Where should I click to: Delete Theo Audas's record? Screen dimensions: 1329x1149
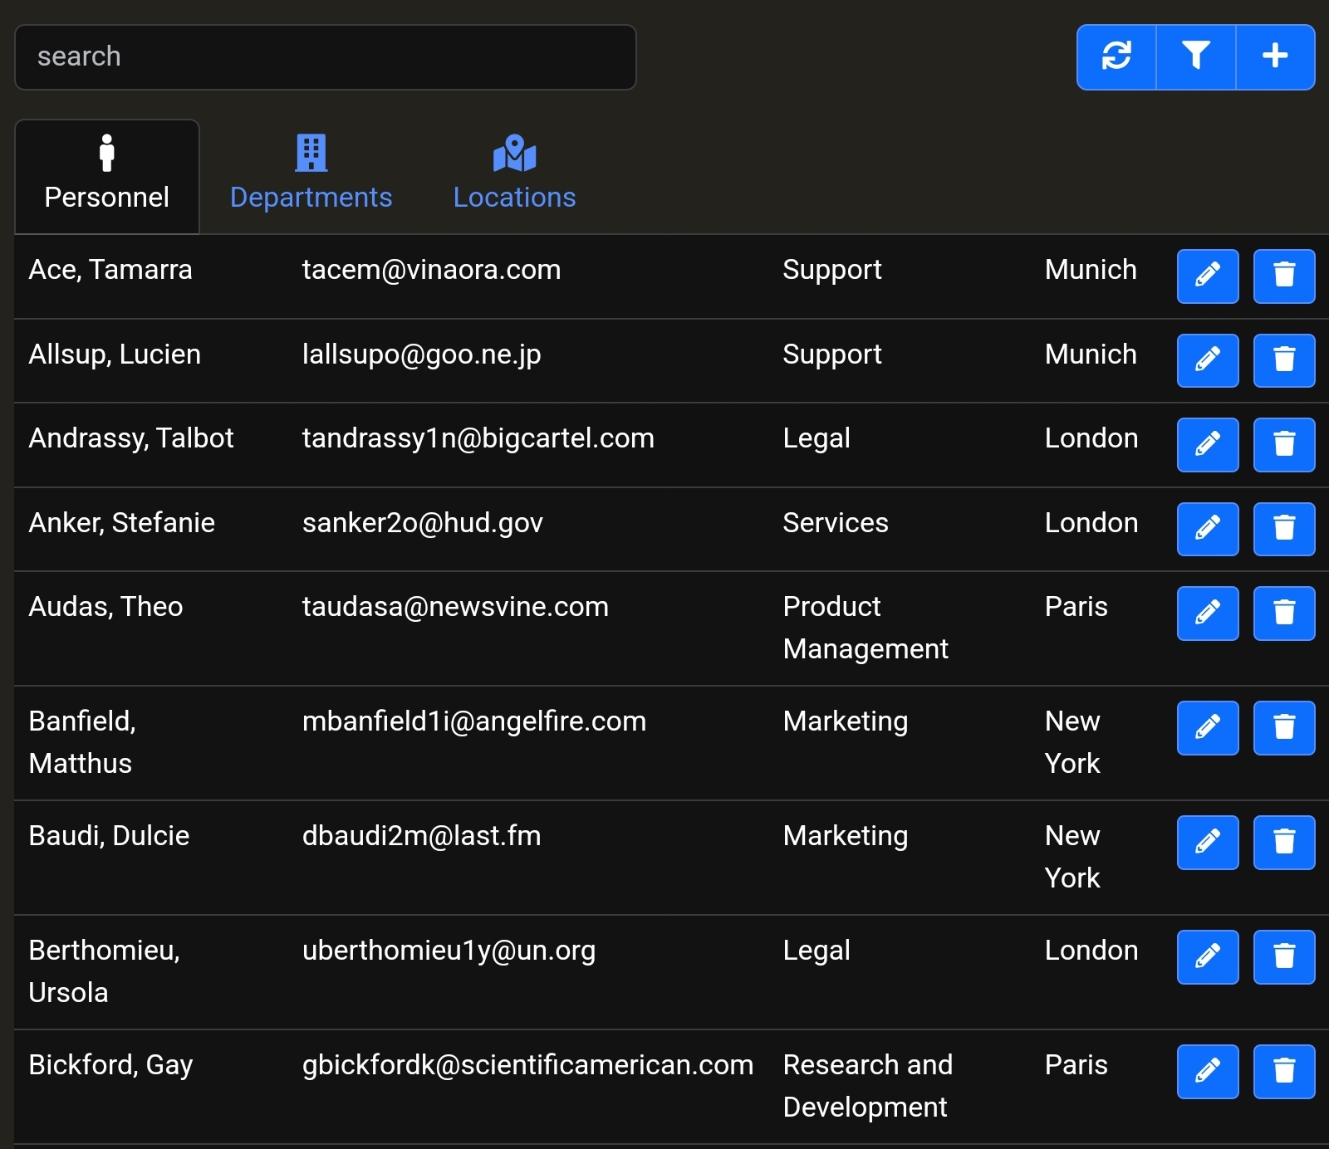tap(1283, 613)
